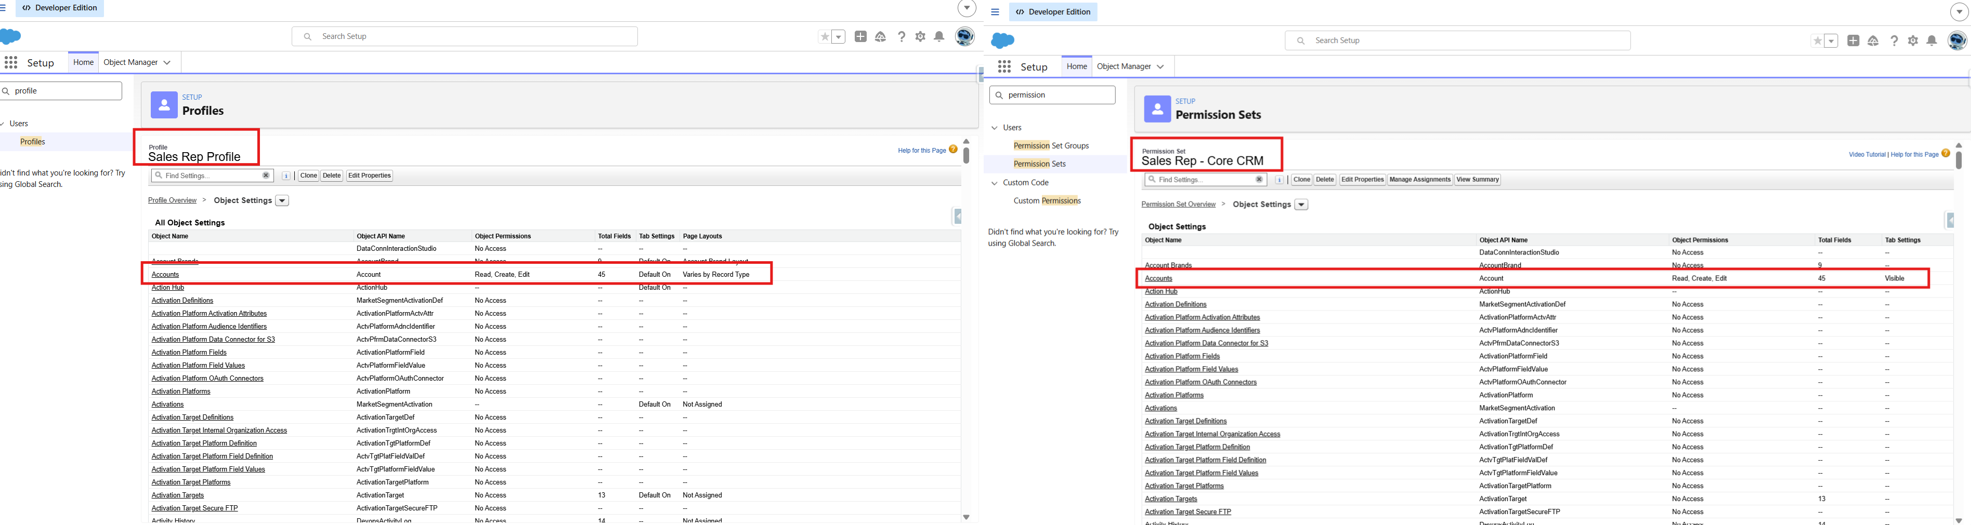Viewport: 1971px width, 525px height.
Task: Click the favorites star in the Permission Sets window
Action: [1817, 41]
